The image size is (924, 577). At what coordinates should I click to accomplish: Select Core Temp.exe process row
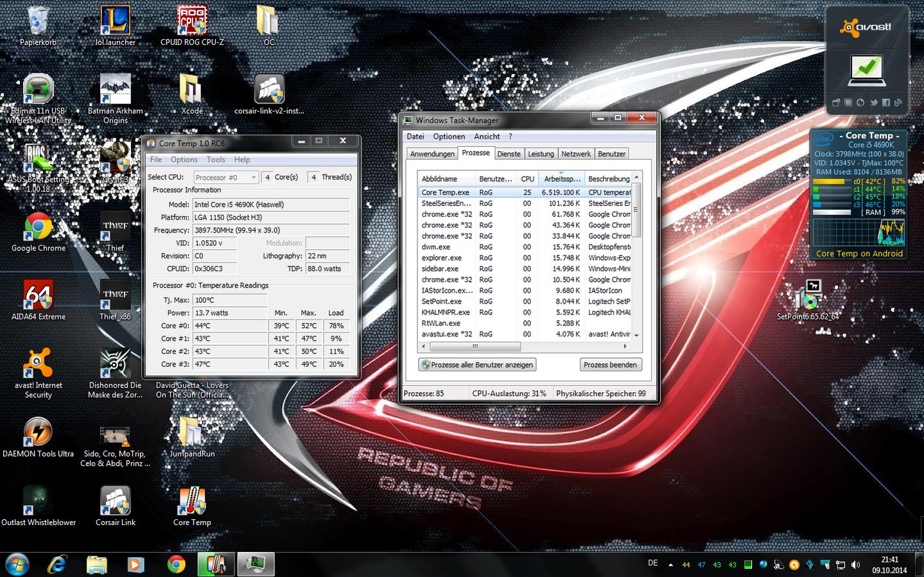(525, 193)
